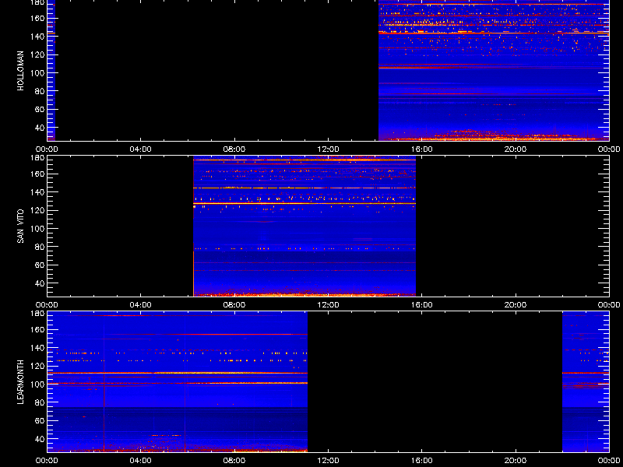Click 160 on the Holloman frequency axis
Viewport: 623px width, 467px height.
38,19
